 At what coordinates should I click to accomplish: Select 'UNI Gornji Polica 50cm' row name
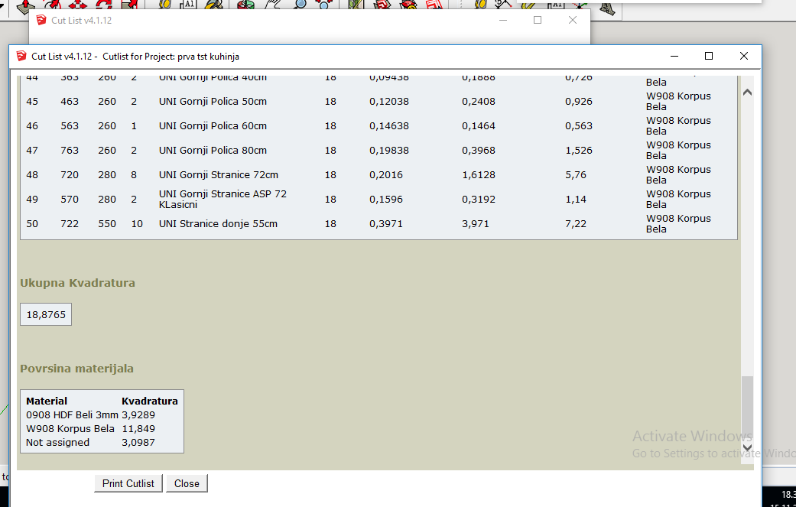[x=213, y=102]
